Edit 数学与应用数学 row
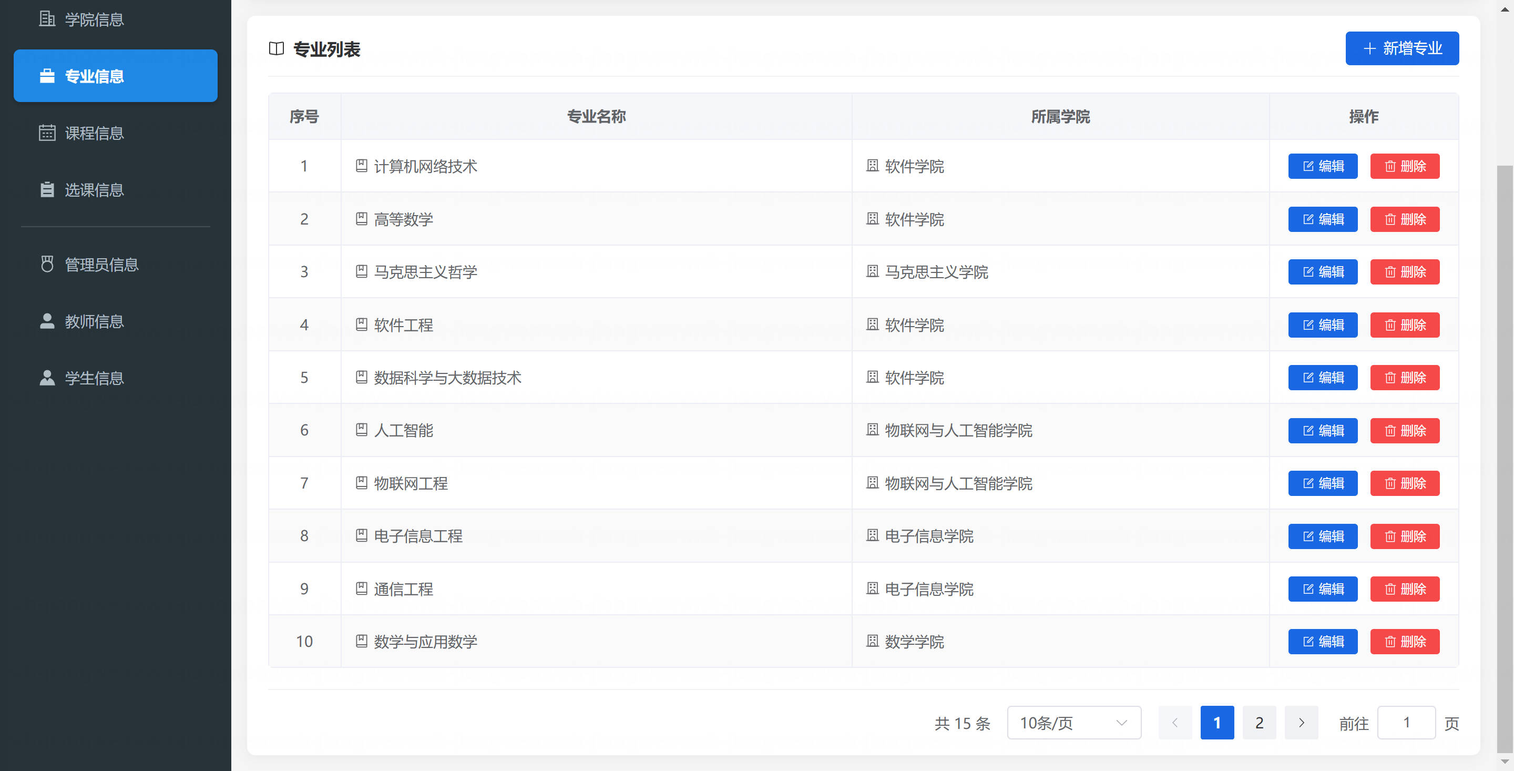The image size is (1514, 771). [x=1323, y=642]
